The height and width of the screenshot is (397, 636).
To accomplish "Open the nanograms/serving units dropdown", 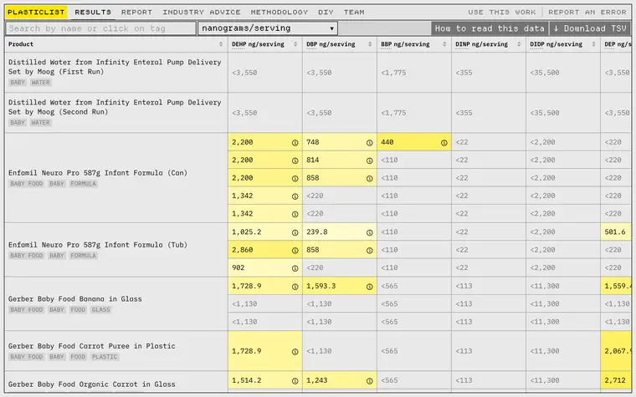I will (268, 28).
